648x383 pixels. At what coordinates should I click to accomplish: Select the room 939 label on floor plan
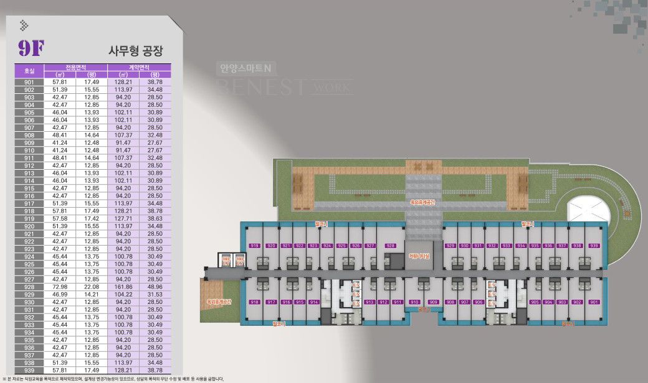point(594,246)
